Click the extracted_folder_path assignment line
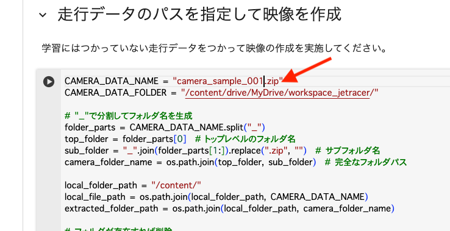Image resolution: width=450 pixels, height=231 pixels. tap(230, 208)
